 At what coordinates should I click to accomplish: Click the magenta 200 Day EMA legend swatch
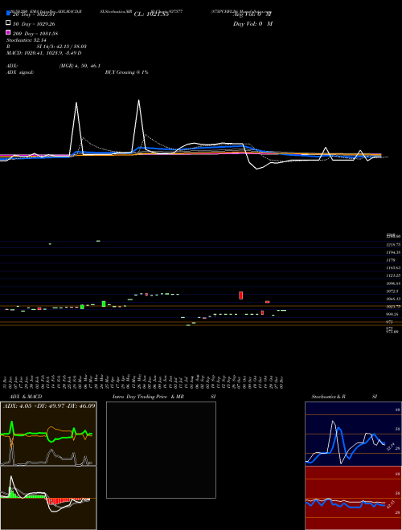point(8,32)
